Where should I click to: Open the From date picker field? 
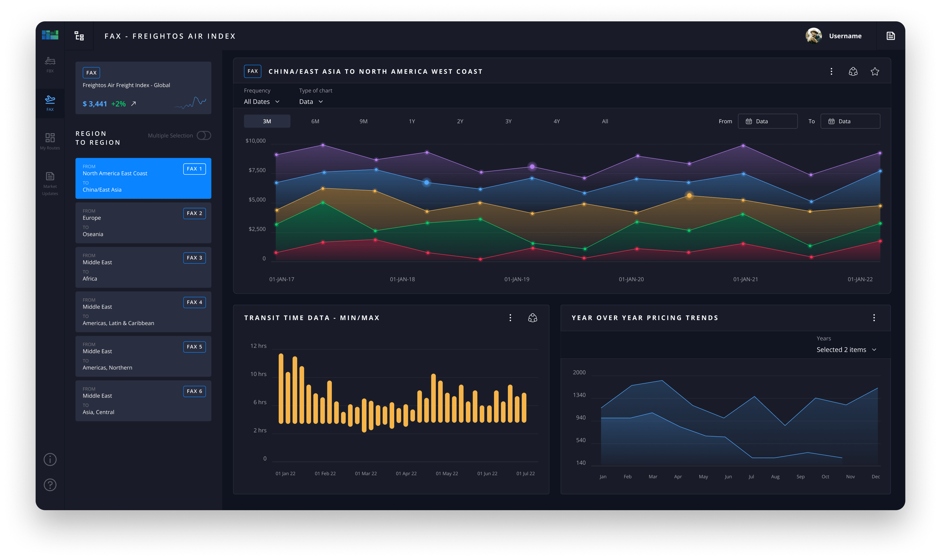point(768,121)
